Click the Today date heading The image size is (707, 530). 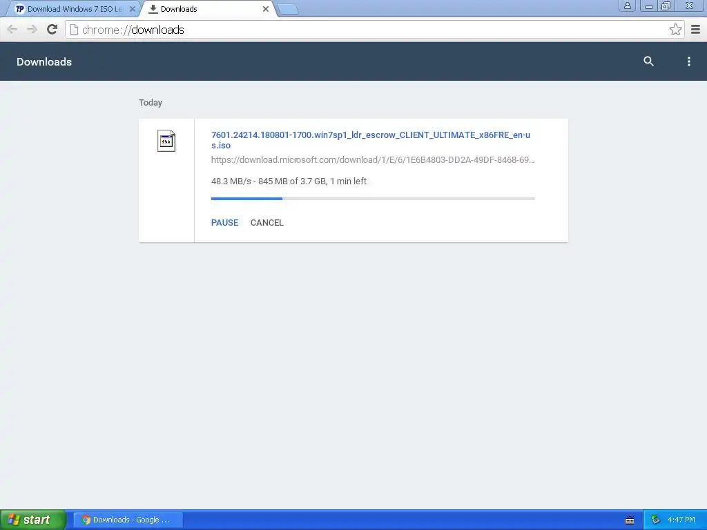pos(150,103)
